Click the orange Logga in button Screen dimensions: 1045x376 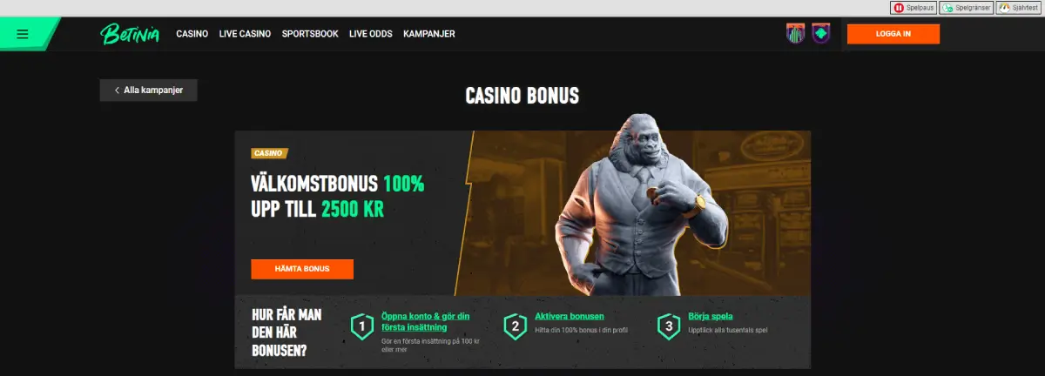pos(893,34)
